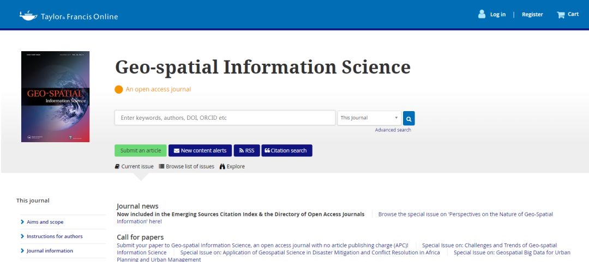Open Special Issue on Geospatial Big Data
The width and height of the screenshot is (589, 262).
click(x=344, y=256)
